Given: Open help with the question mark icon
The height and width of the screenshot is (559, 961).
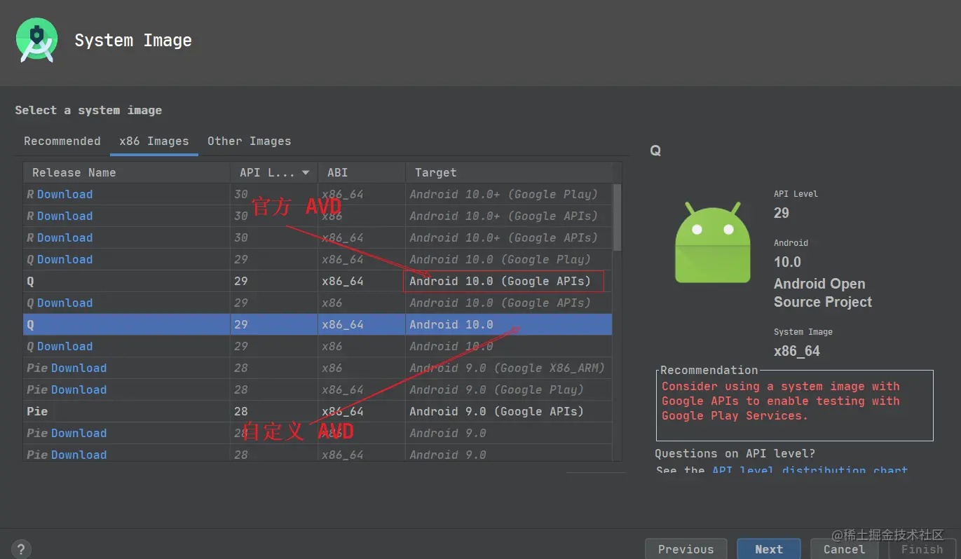Looking at the screenshot, I should tap(21, 550).
